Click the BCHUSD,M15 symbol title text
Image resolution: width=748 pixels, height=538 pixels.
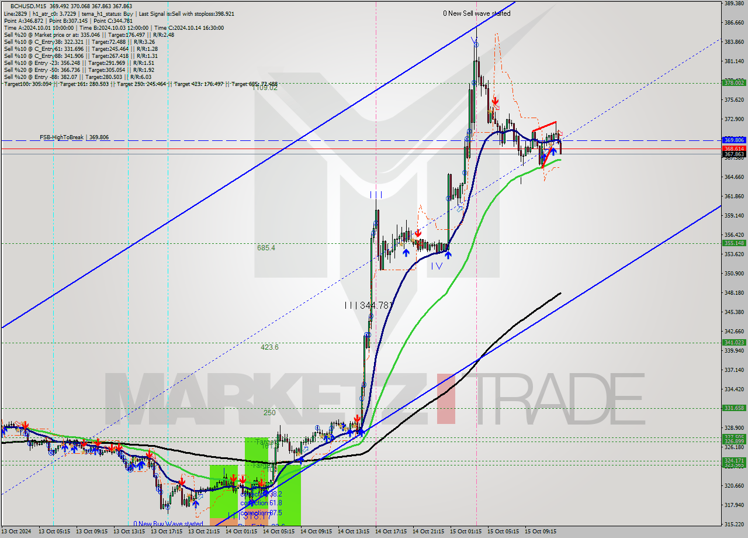(x=29, y=6)
